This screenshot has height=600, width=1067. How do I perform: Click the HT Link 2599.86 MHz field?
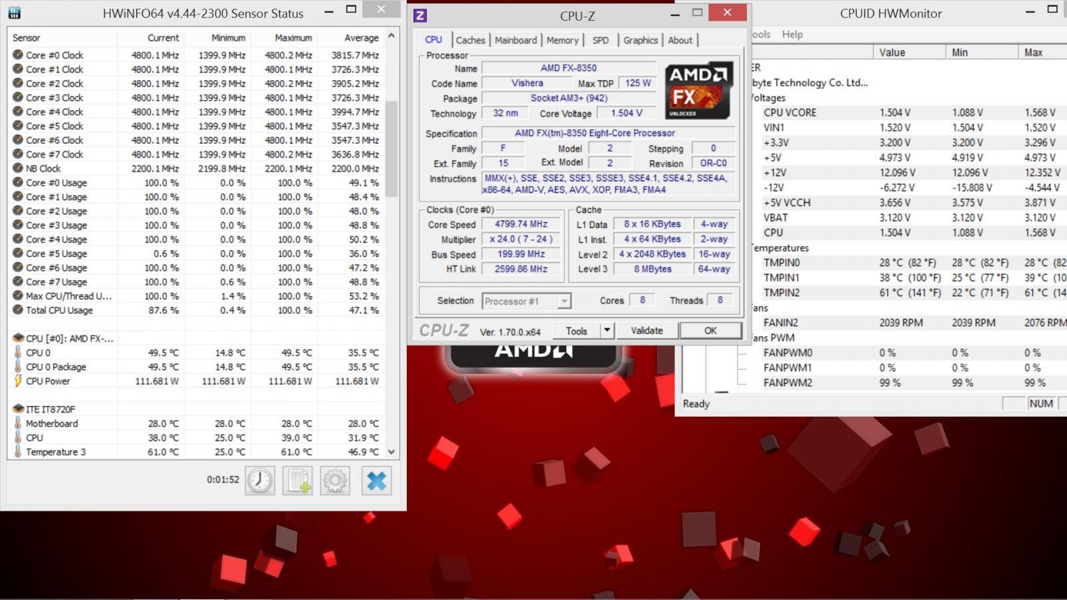tap(521, 269)
